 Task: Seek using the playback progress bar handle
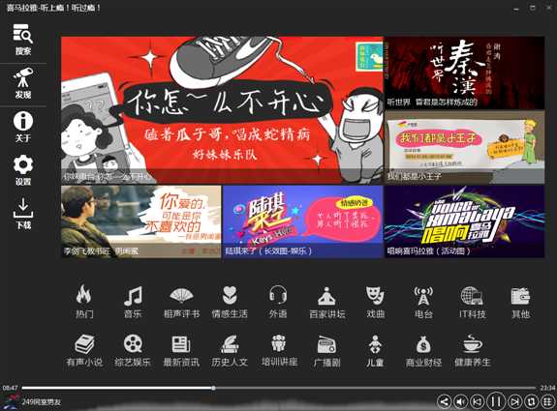click(x=213, y=388)
